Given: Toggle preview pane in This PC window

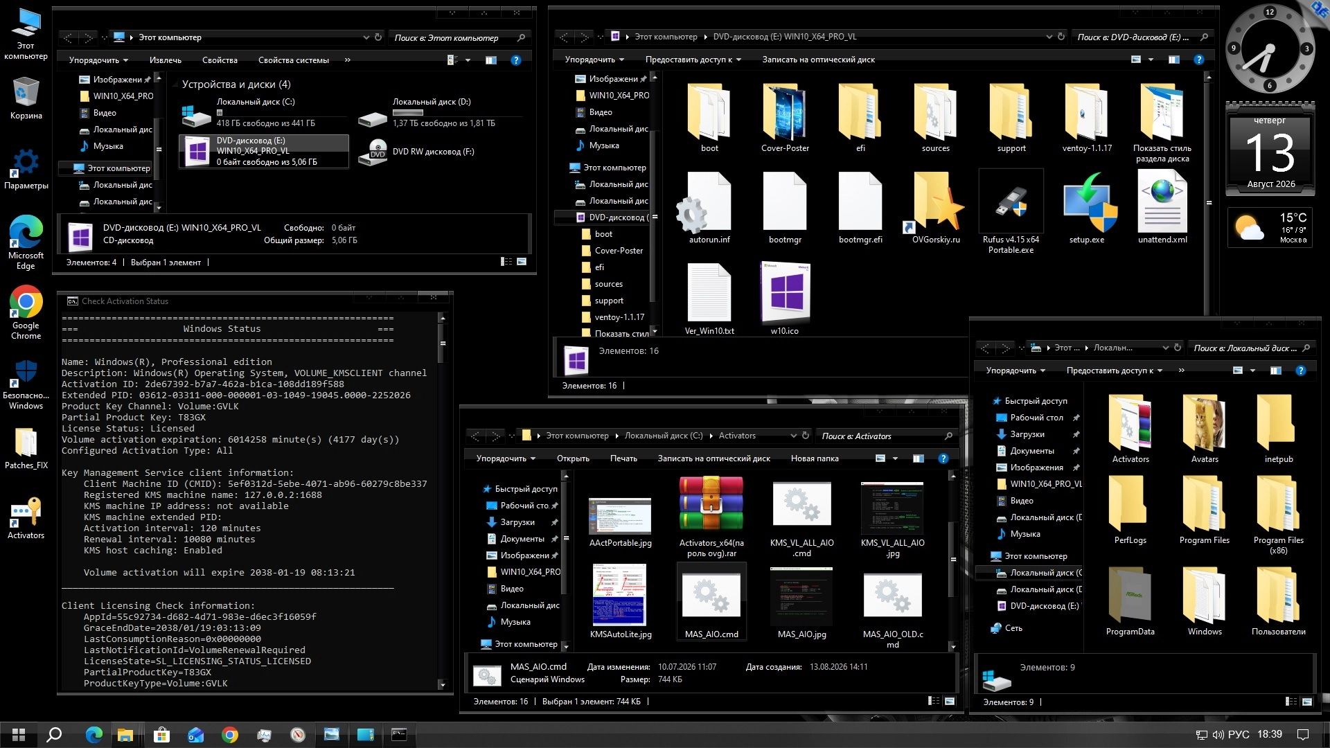Looking at the screenshot, I should click(491, 60).
